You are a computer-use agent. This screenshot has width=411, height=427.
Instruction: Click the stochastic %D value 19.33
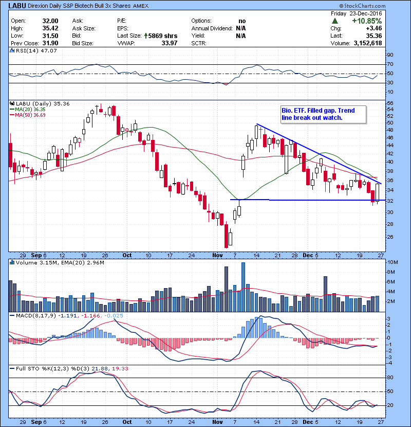[x=120, y=369]
